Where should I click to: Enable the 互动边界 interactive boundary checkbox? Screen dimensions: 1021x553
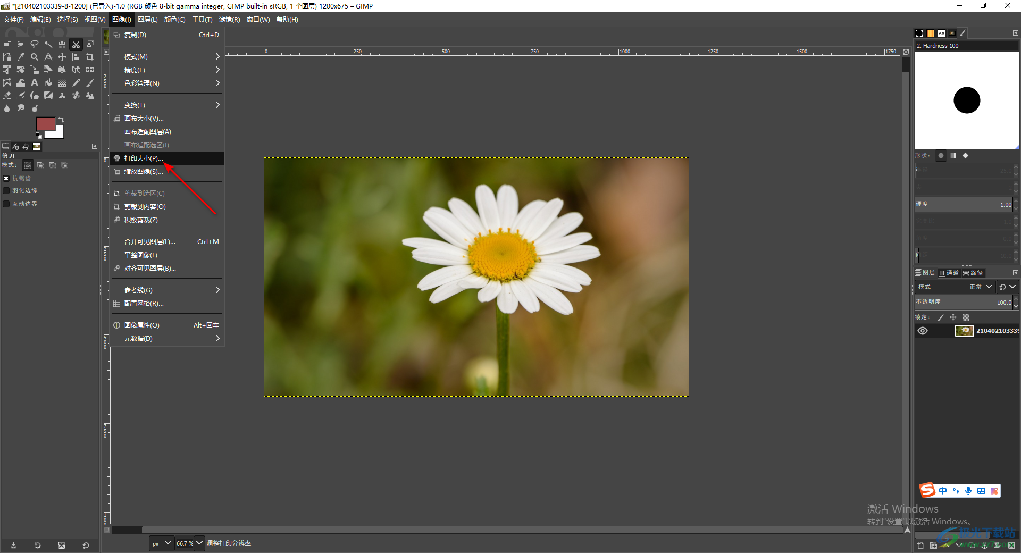[x=6, y=204]
